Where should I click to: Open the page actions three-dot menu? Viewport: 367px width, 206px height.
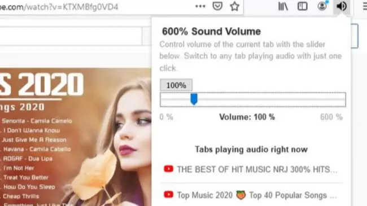(x=200, y=6)
